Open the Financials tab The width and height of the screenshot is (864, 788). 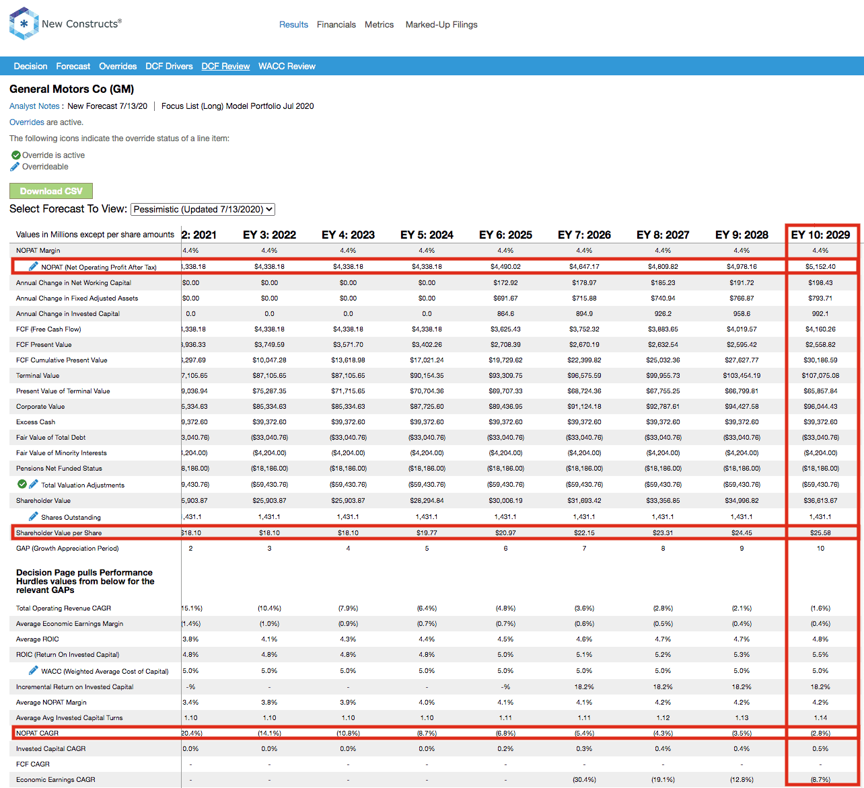pyautogui.click(x=336, y=24)
